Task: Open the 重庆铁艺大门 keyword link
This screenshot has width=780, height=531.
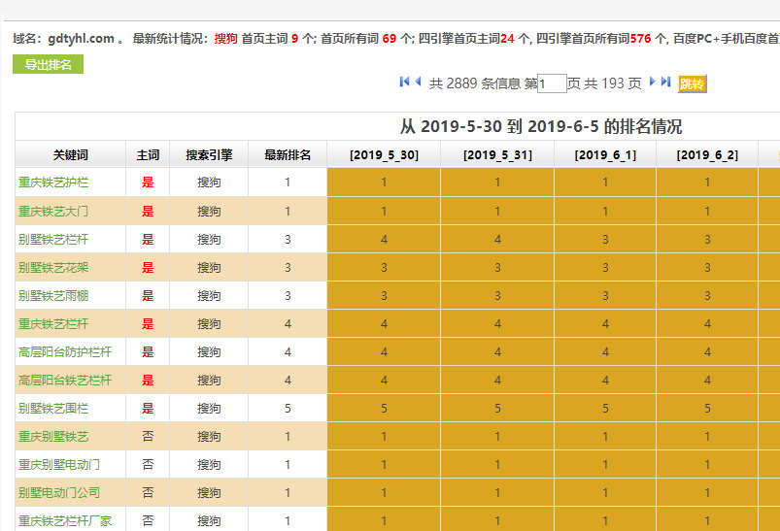Action: pyautogui.click(x=52, y=211)
